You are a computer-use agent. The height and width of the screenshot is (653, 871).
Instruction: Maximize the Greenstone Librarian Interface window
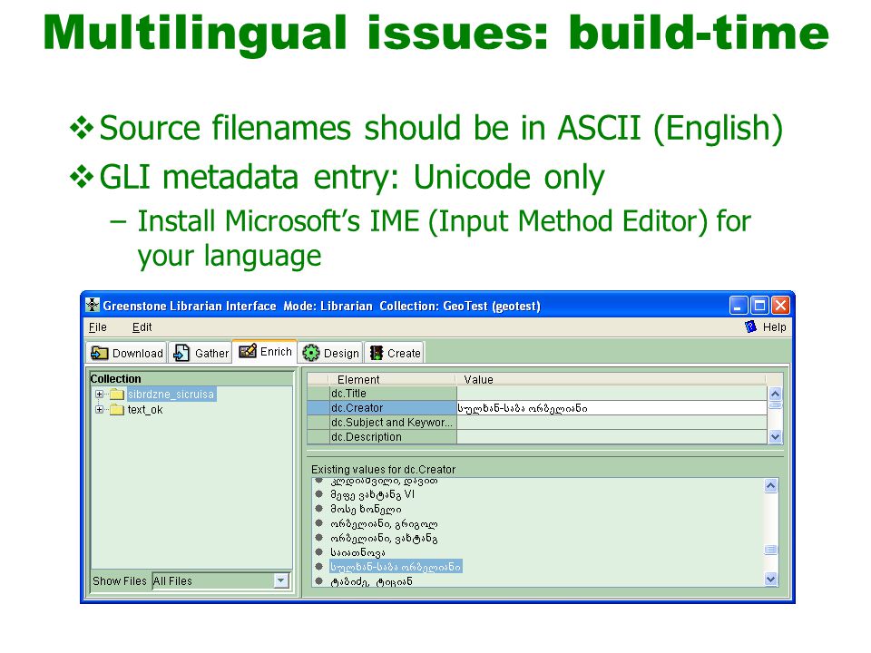(759, 306)
